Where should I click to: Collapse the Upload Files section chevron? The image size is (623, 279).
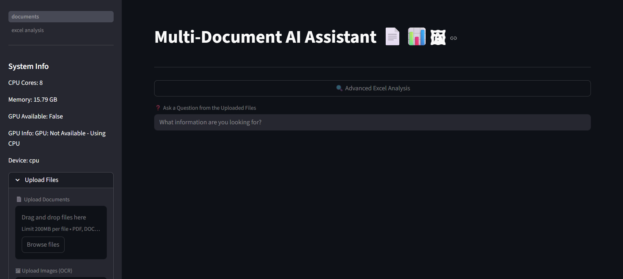pyautogui.click(x=18, y=180)
